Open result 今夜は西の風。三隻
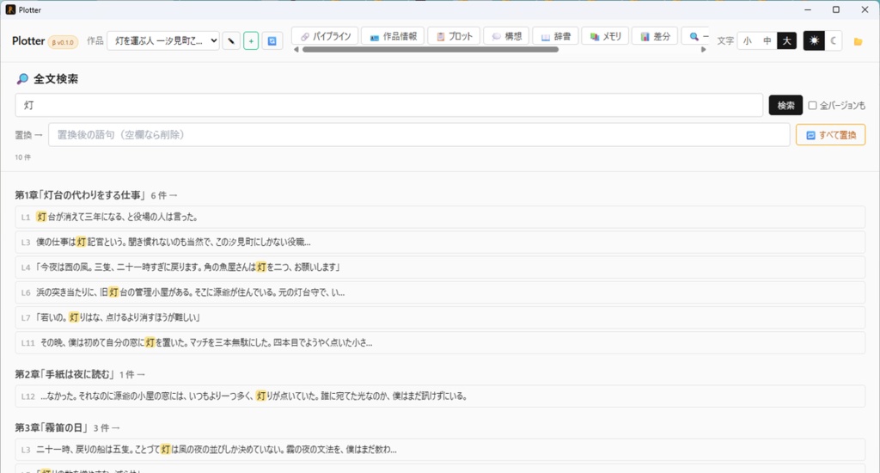Image resolution: width=880 pixels, height=473 pixels. [440, 267]
